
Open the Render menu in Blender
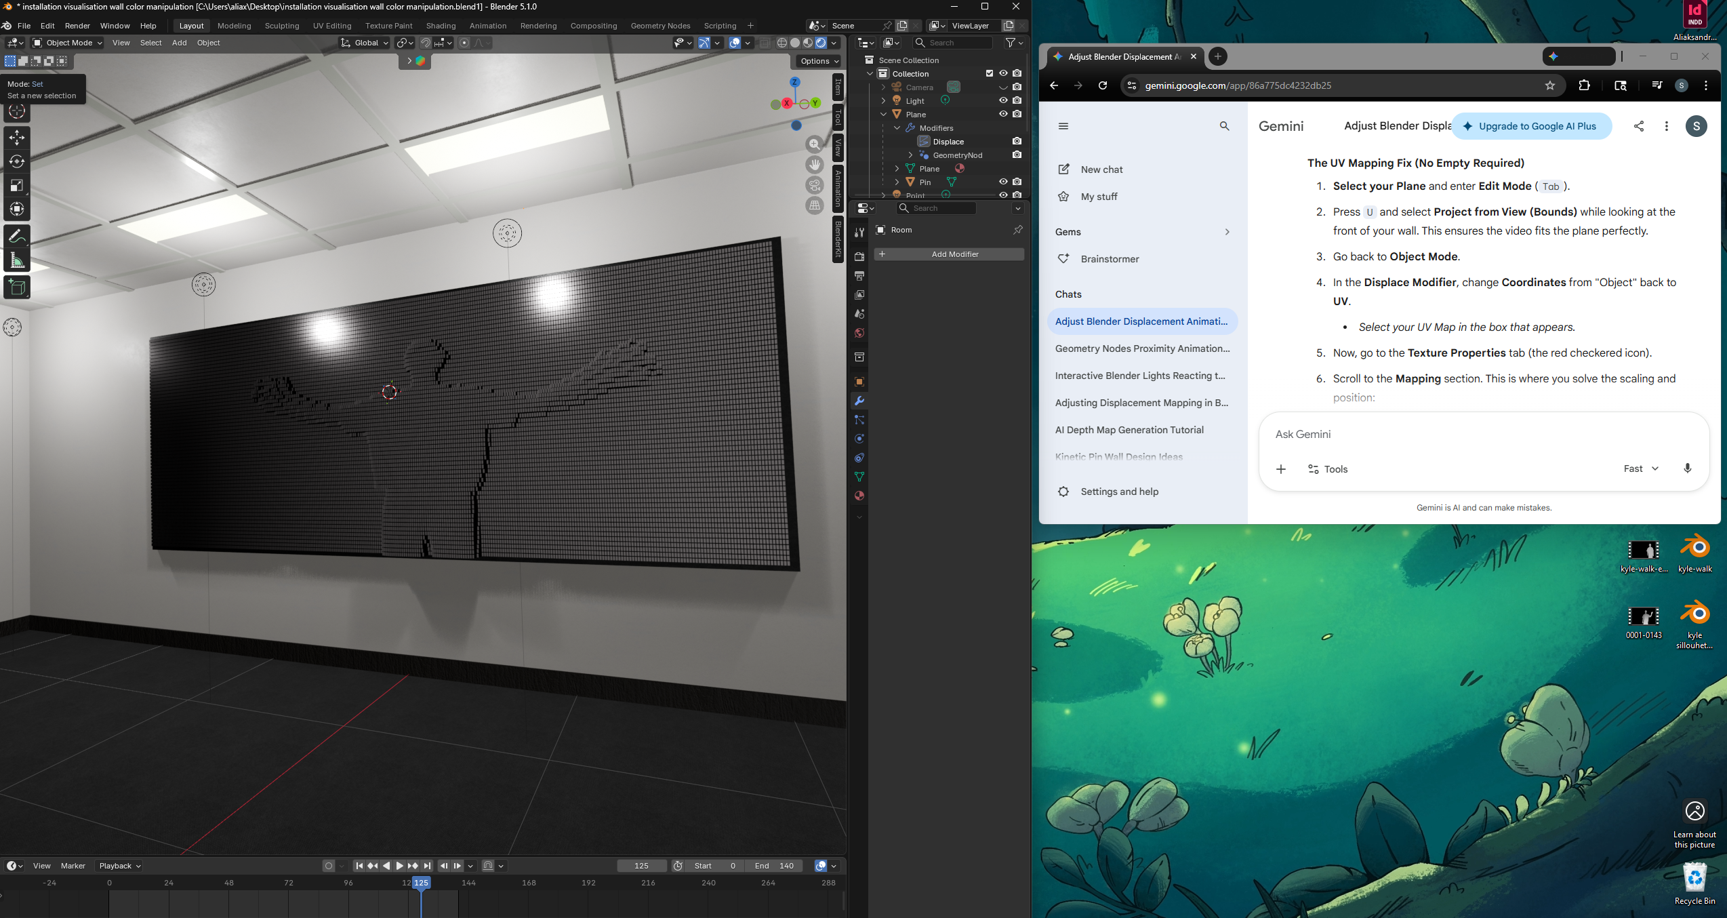[x=77, y=26]
